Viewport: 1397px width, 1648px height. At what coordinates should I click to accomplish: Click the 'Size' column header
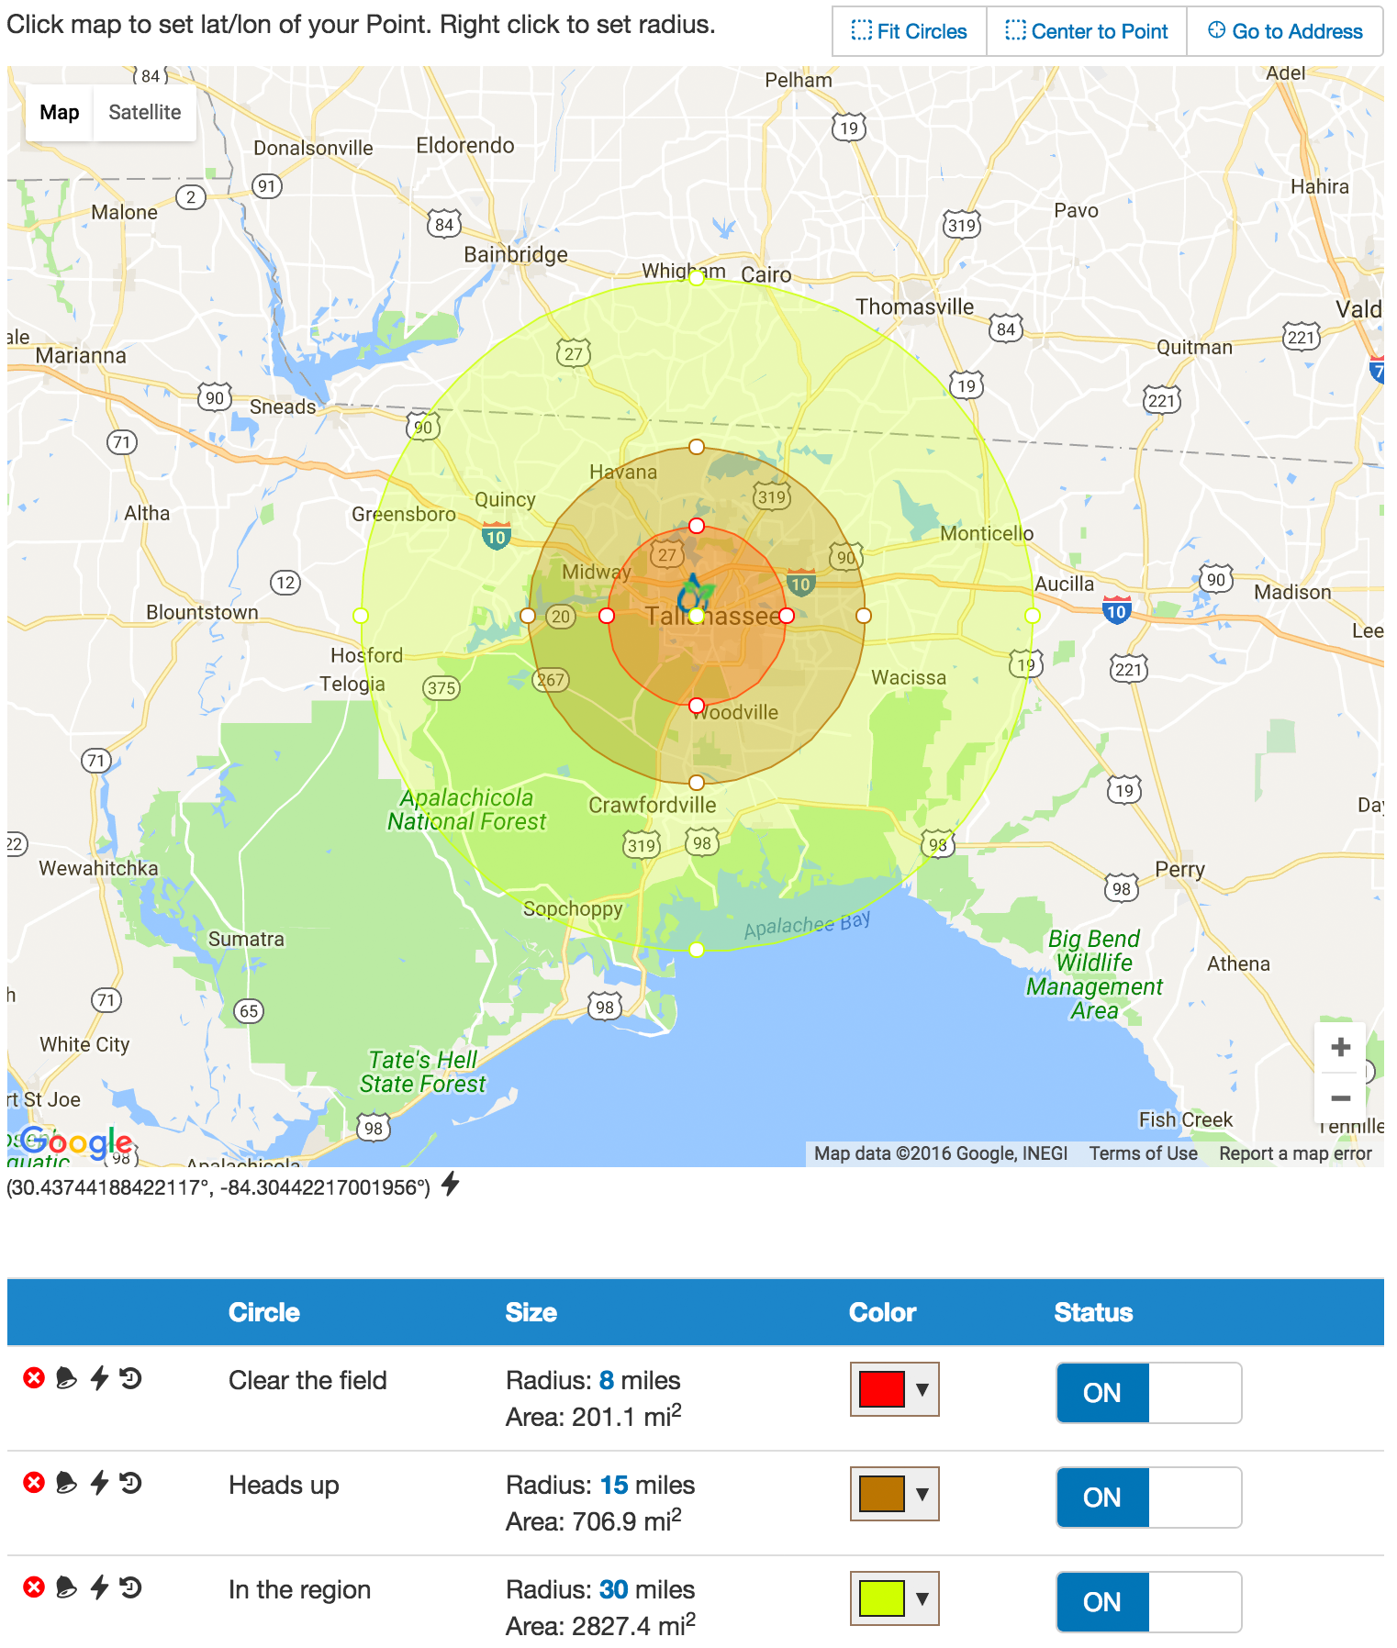click(531, 1312)
